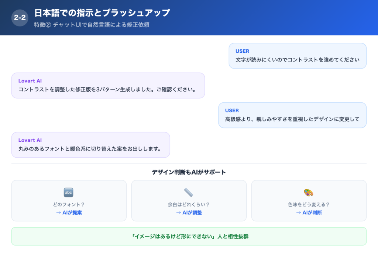Click the abc font suggestion icon
378x253 pixels.
(68, 192)
